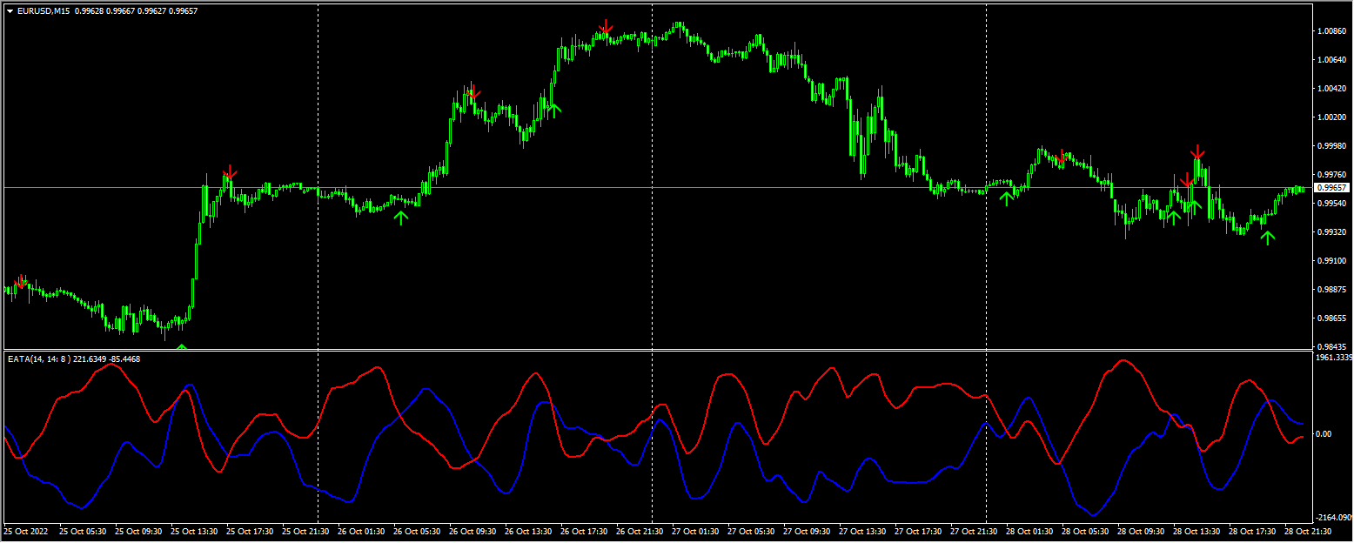Click the 1.00860 price scale label
1354x543 pixels.
(x=1332, y=31)
